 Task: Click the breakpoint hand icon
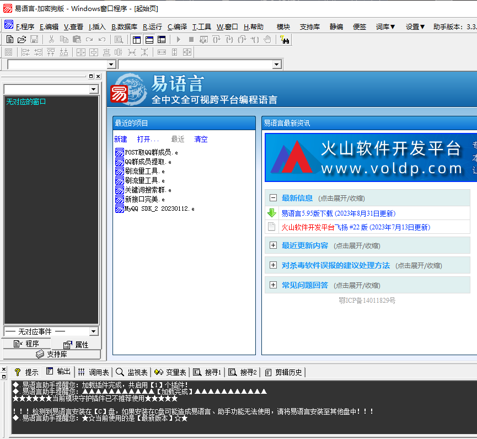[x=267, y=40]
